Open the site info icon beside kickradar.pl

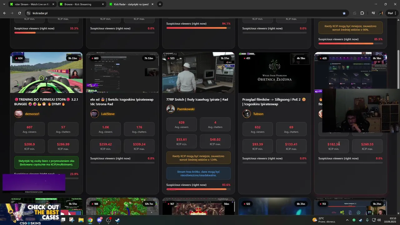[28, 13]
